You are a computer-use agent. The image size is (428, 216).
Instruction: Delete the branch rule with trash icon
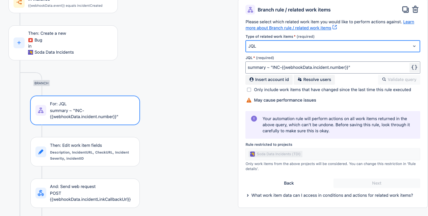416,9
